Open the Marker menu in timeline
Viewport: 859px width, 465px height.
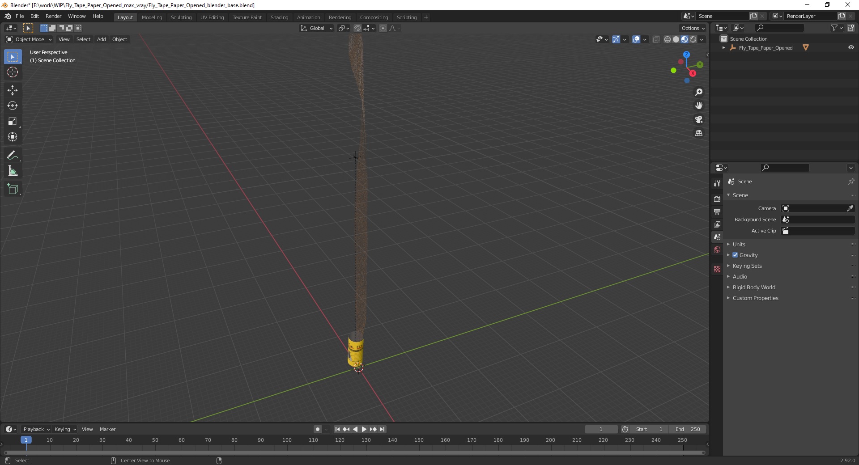click(x=107, y=429)
